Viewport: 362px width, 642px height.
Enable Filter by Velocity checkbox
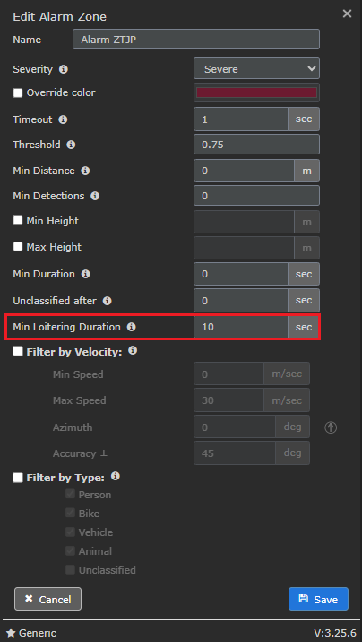[18, 352]
